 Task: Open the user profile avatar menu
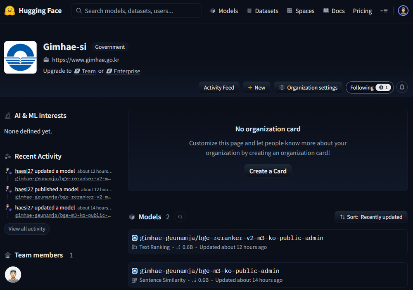[x=403, y=11]
